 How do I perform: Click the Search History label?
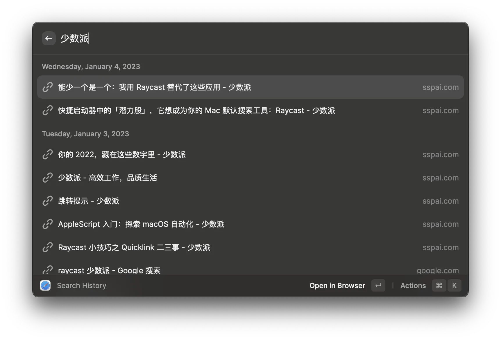tap(81, 285)
